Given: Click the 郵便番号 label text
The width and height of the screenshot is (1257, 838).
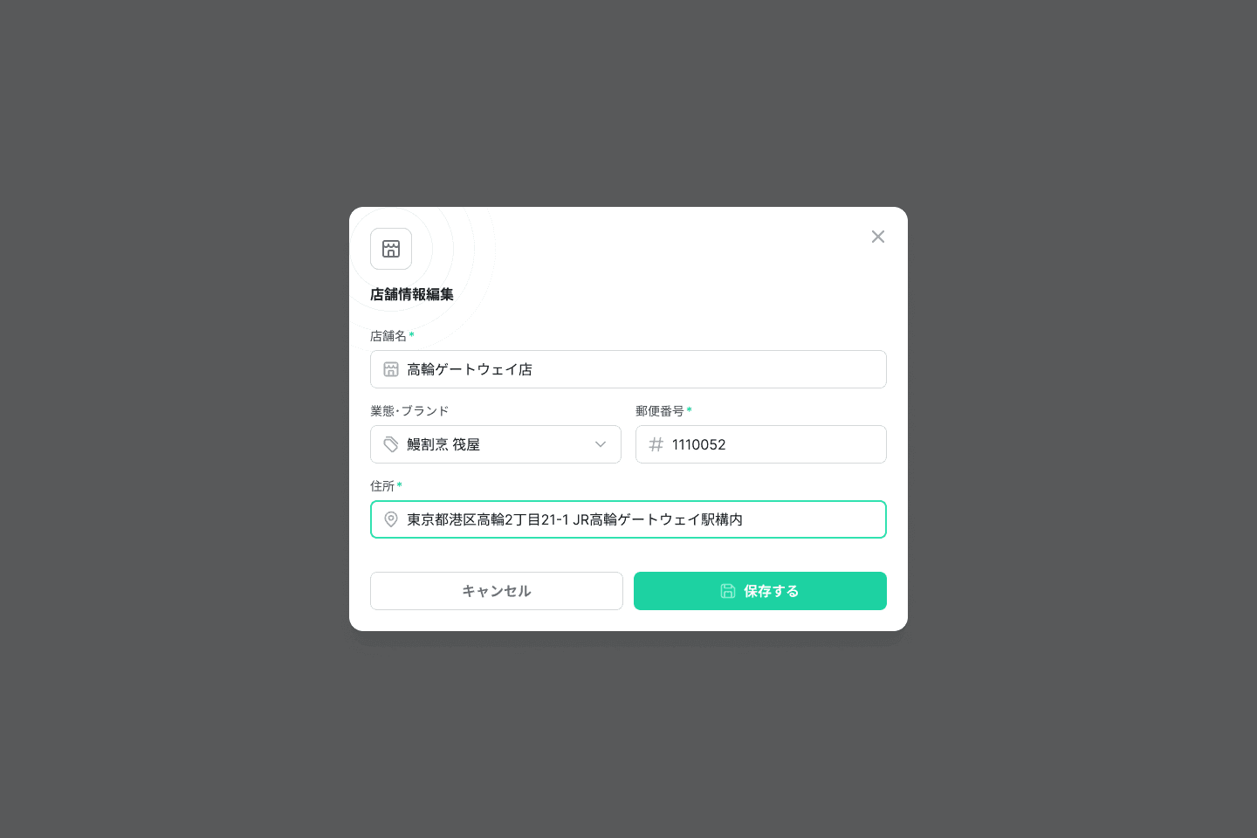Looking at the screenshot, I should click(660, 411).
